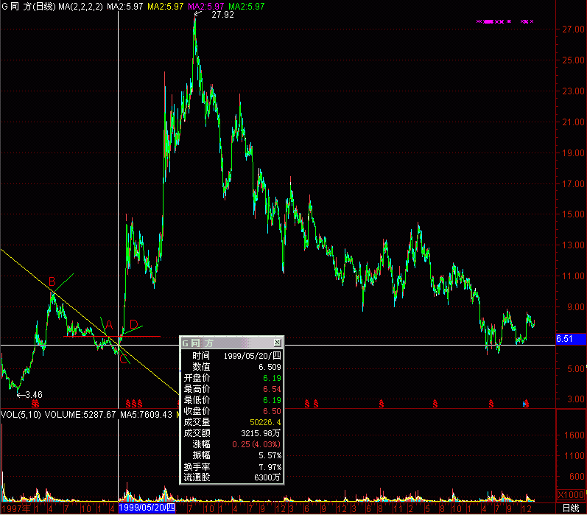
Task: Select the blue 6.51 price marker on axis
Action: click(x=571, y=339)
